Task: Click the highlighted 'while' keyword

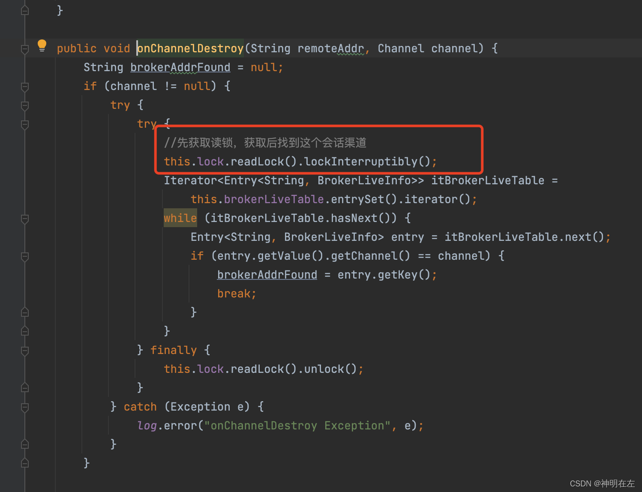Action: tap(180, 218)
